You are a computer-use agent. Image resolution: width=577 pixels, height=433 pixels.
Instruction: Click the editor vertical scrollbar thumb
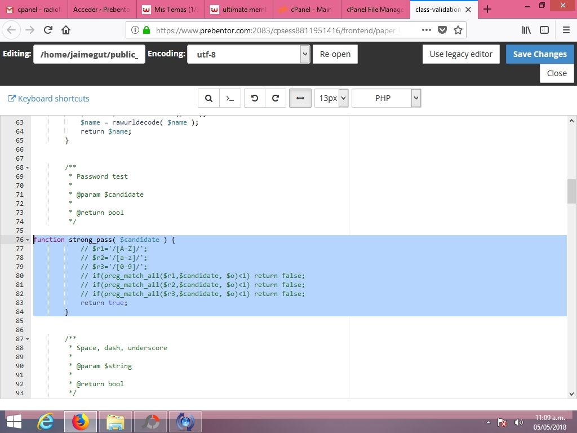(571, 191)
